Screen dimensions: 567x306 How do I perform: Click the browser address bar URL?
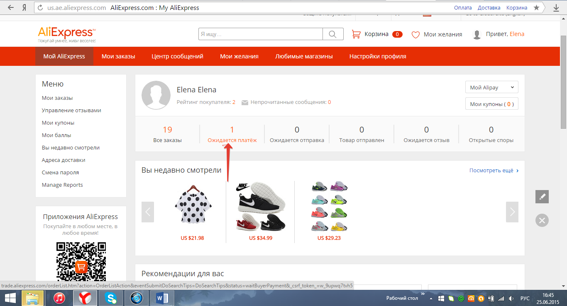click(77, 8)
